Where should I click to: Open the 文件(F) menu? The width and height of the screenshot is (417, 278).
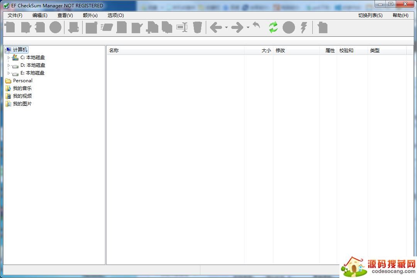(x=15, y=15)
